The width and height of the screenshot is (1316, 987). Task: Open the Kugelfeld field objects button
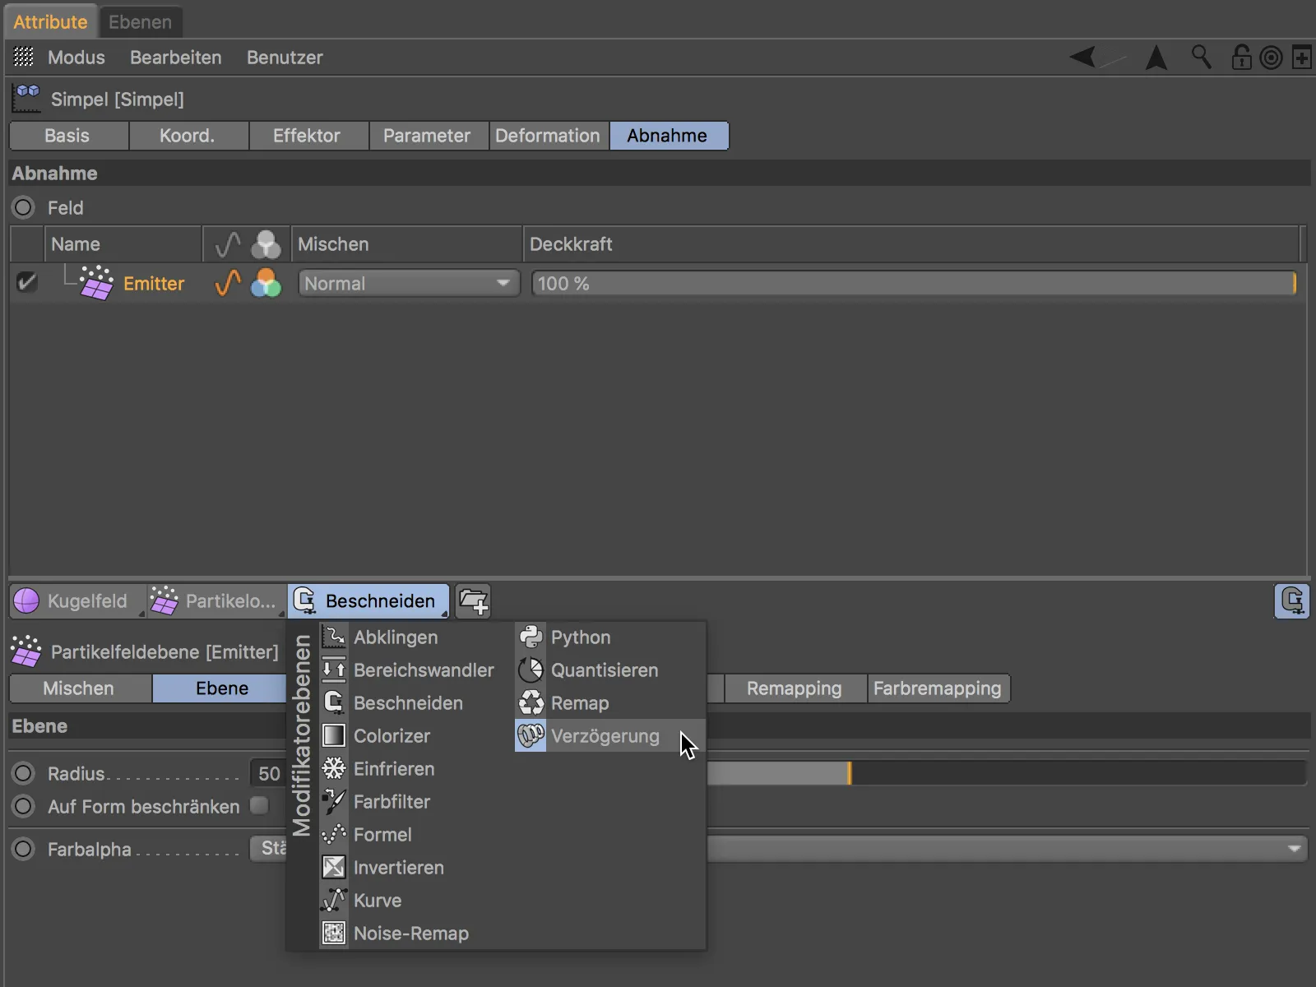coord(77,601)
